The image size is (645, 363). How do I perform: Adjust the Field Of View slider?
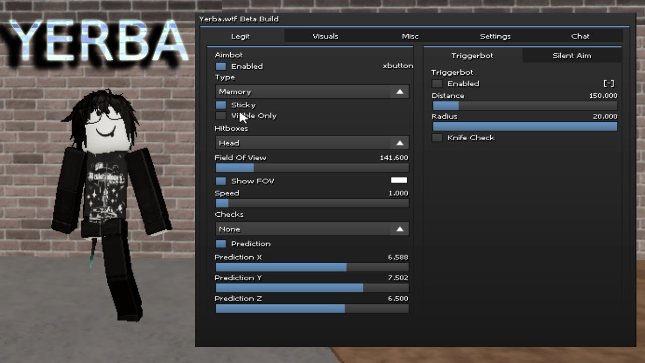312,168
